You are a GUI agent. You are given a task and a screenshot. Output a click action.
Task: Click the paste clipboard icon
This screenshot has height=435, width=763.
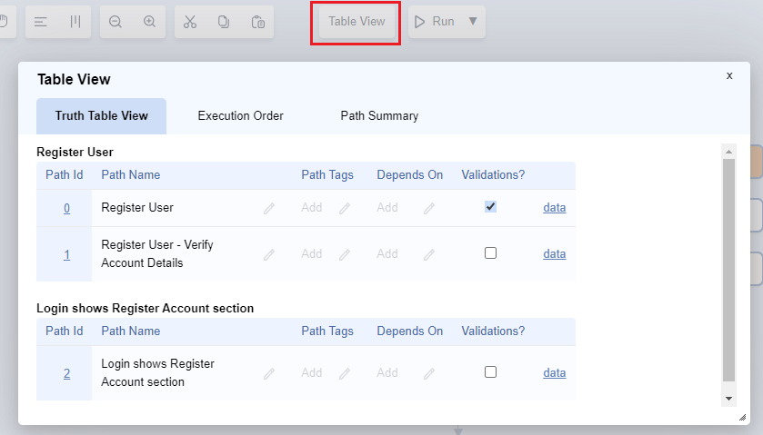coord(258,22)
